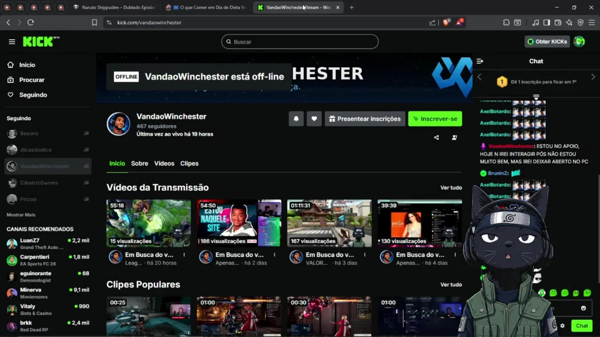This screenshot has width=600, height=337.
Task: Click Presentear inscrições button
Action: pos(365,119)
